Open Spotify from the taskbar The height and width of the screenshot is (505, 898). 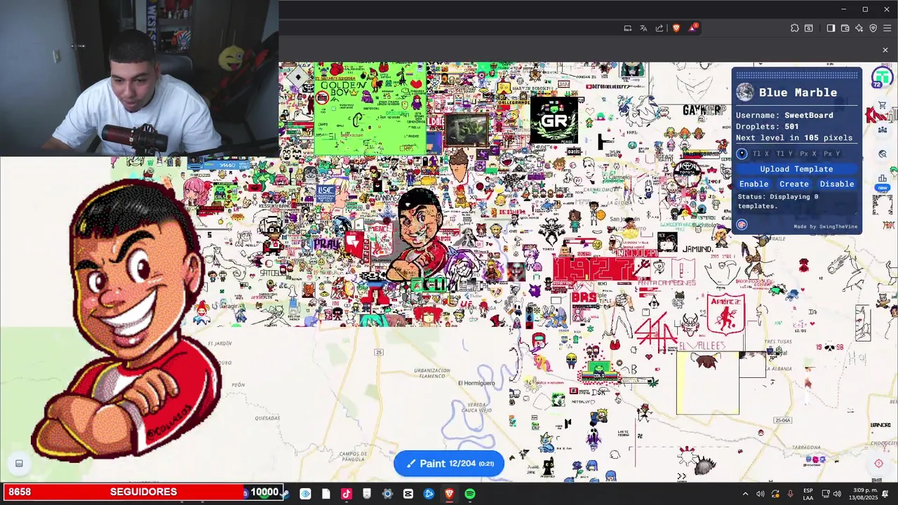[x=470, y=494]
